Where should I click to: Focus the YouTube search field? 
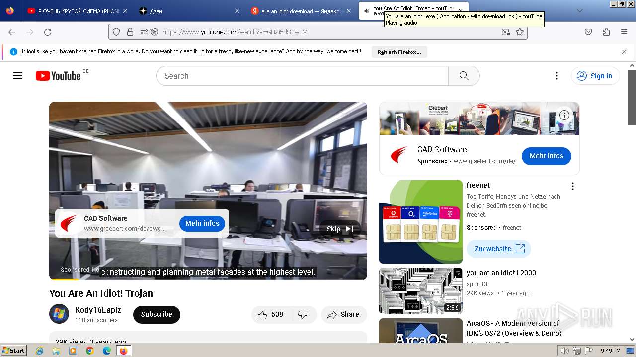click(x=302, y=76)
